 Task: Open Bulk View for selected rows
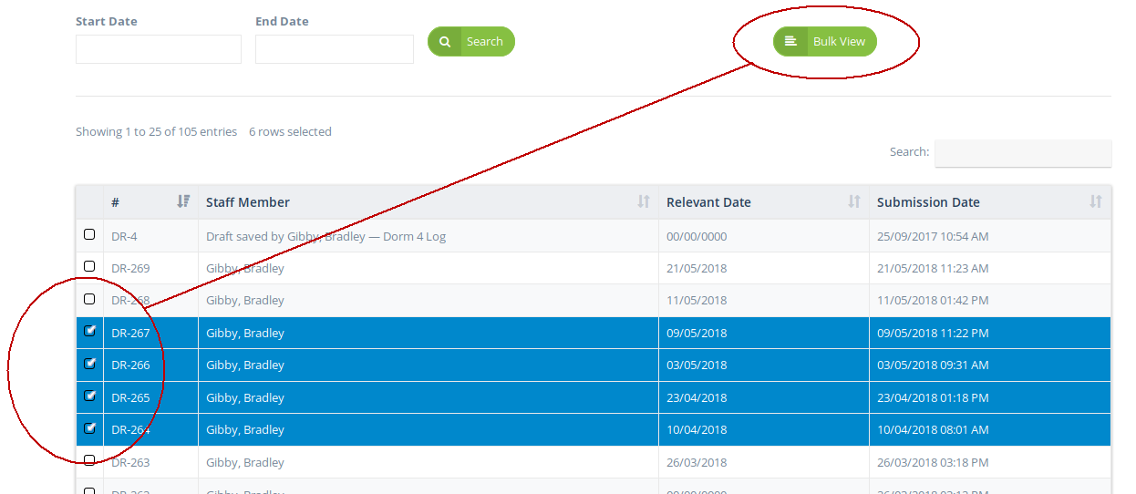825,41
